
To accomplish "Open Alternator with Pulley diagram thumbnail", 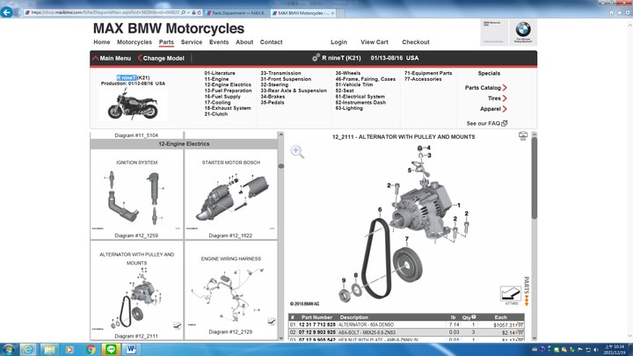I will point(137,291).
